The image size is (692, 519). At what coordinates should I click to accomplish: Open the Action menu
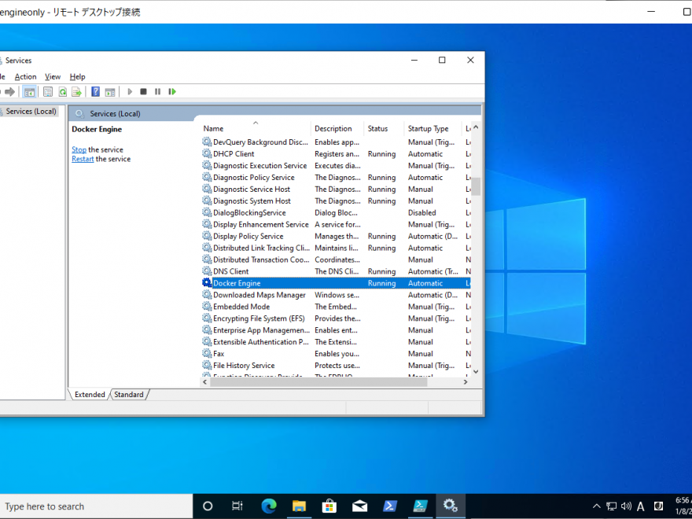pos(26,77)
